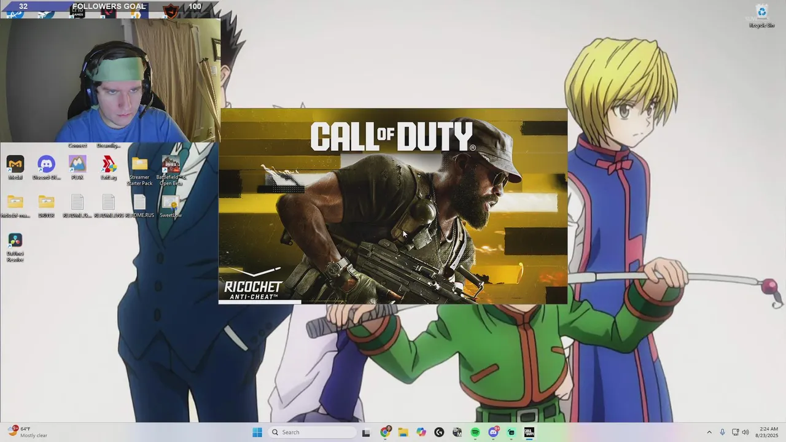The image size is (786, 442).
Task: Click the taskbar Search box
Action: (x=312, y=432)
